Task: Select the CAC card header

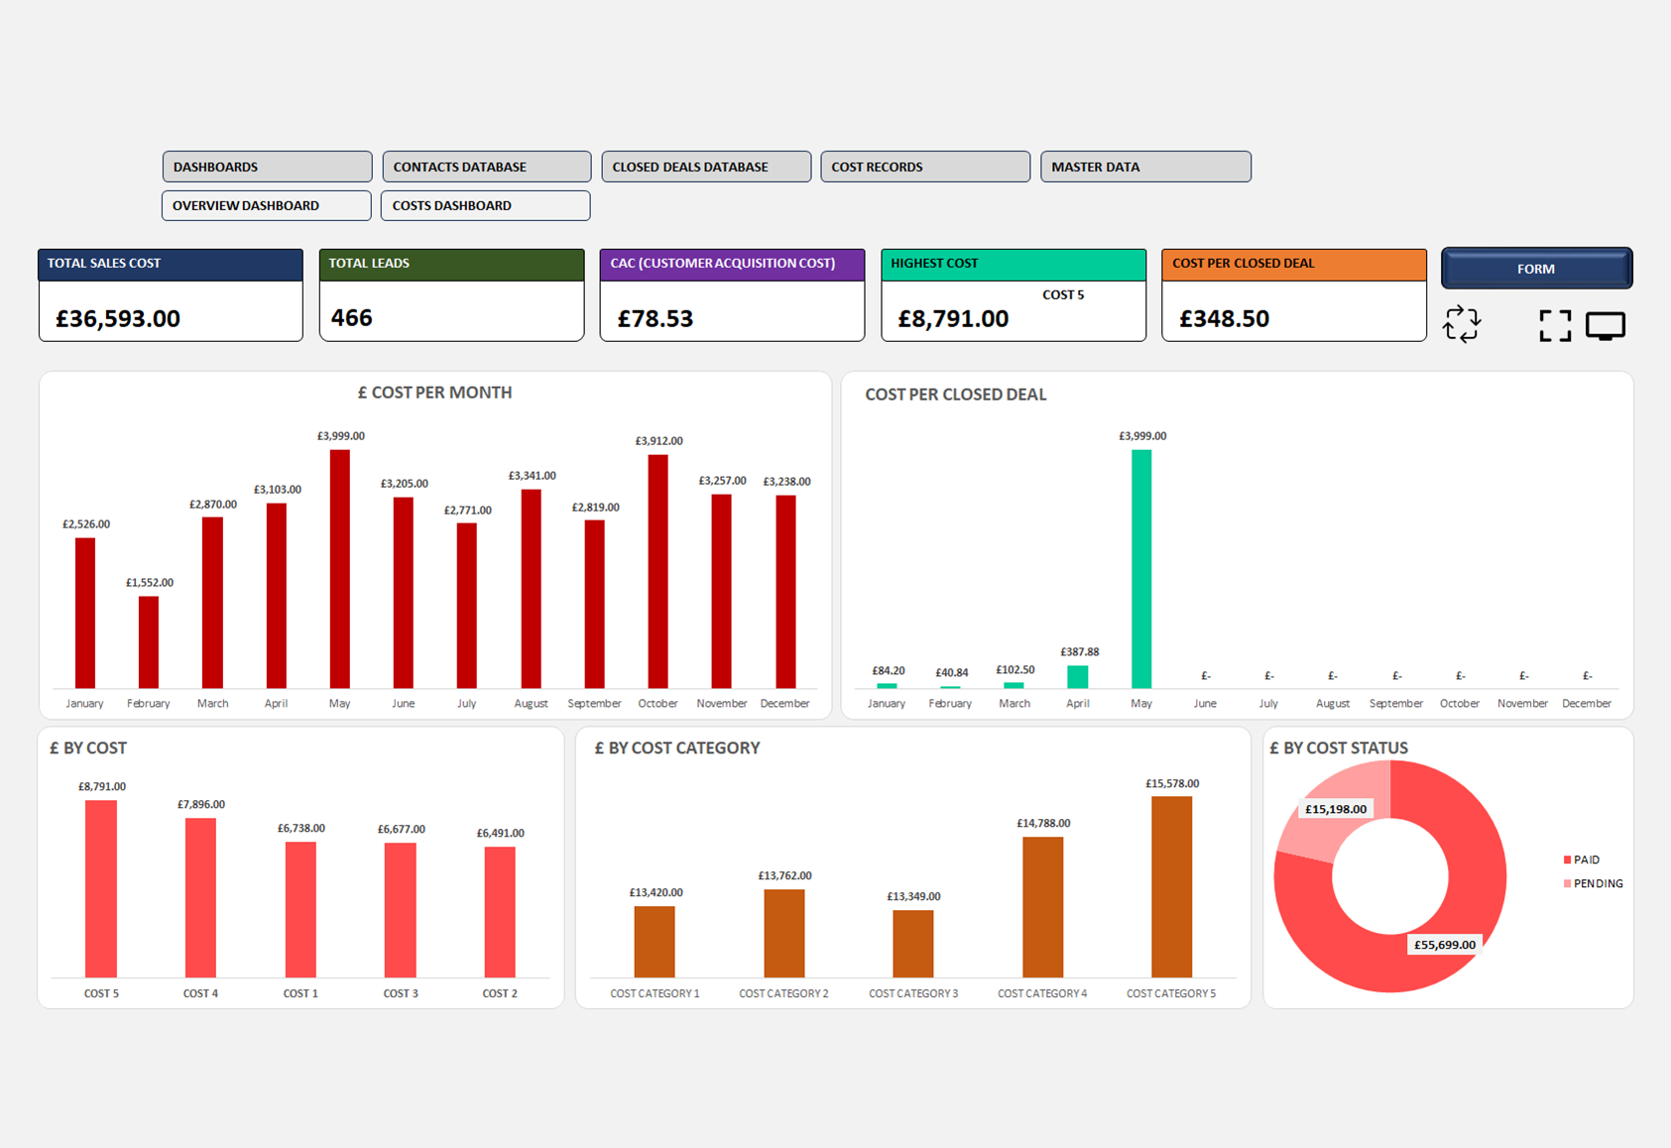Action: coord(732,265)
